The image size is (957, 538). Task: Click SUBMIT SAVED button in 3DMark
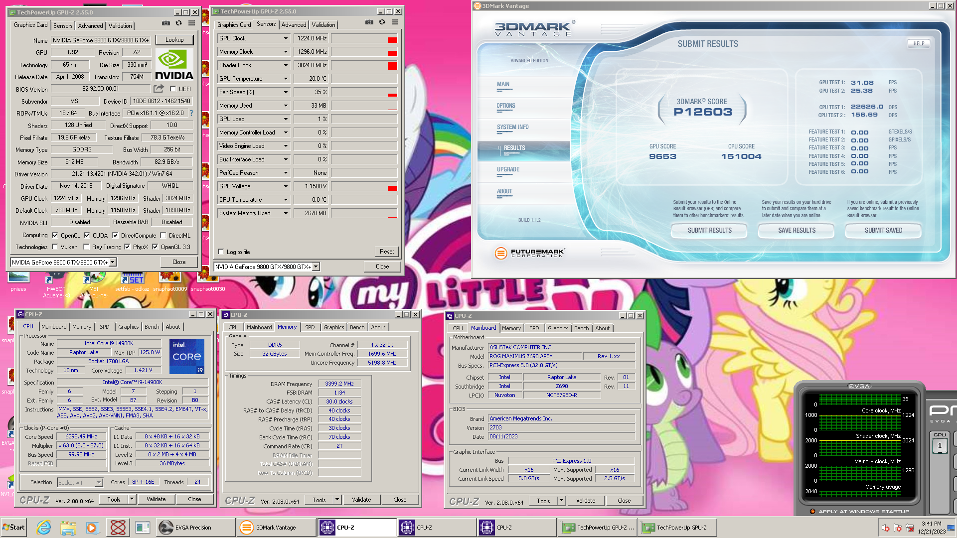[x=883, y=230]
